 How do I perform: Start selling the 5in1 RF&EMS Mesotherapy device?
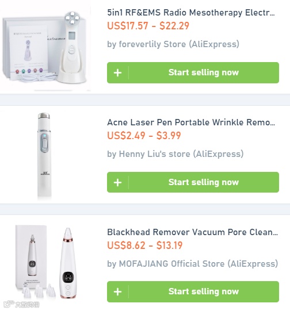(x=193, y=72)
